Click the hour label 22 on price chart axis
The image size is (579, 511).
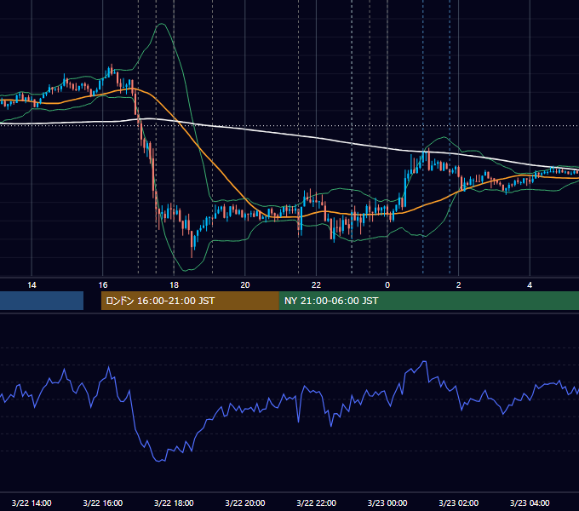click(x=316, y=285)
